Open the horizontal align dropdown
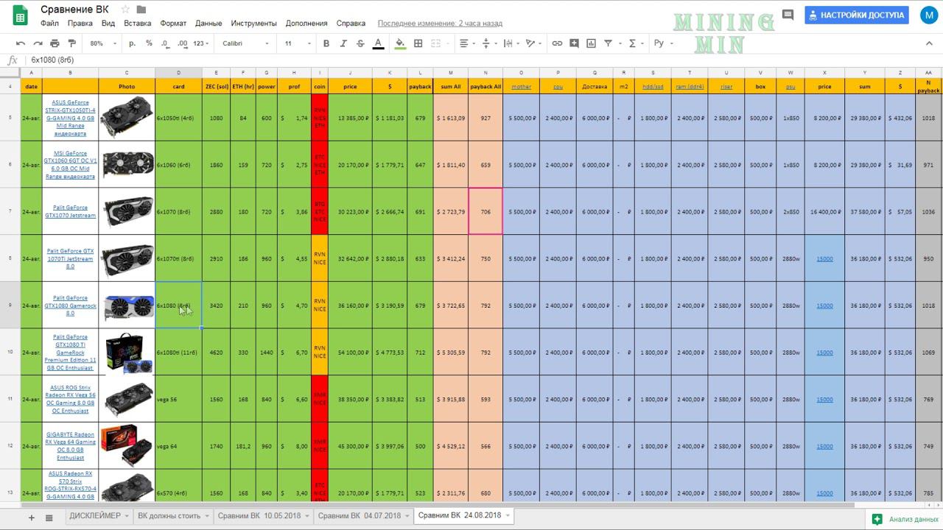943x530 pixels. pos(466,43)
